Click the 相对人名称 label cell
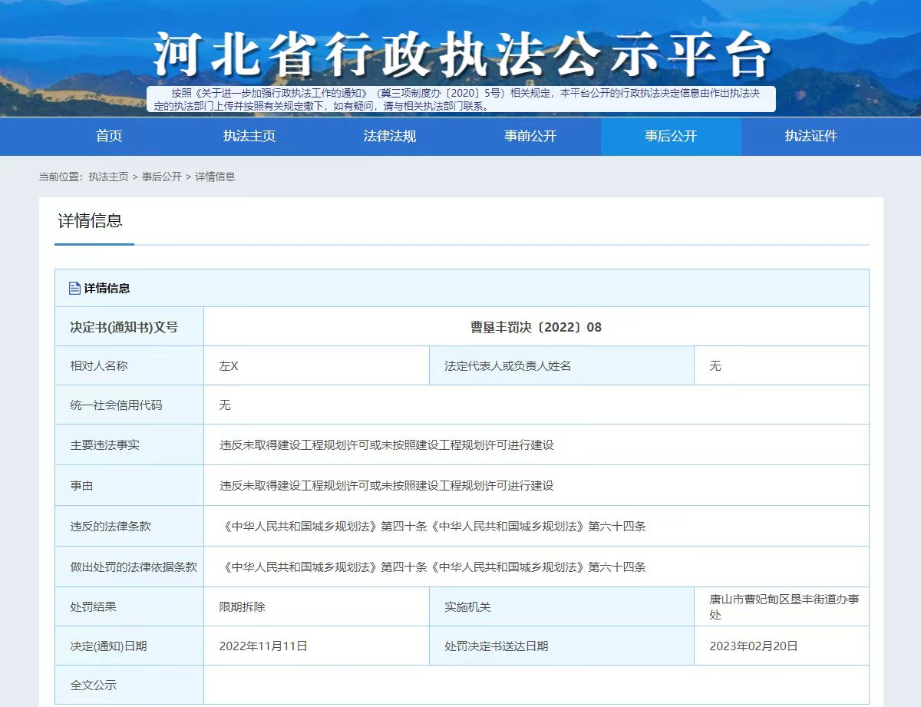 129,366
